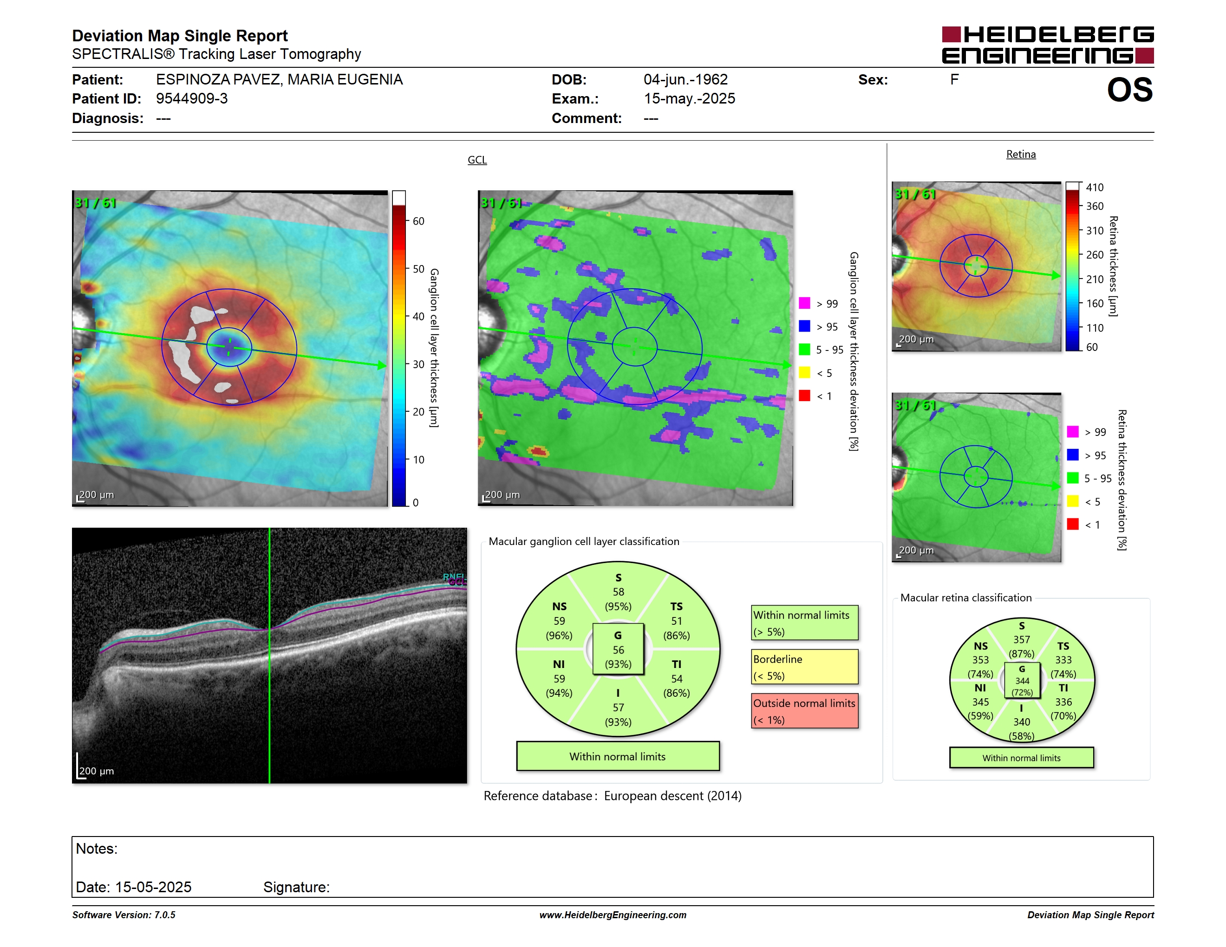Click the I 57 (93%) sector of GCL chart

tap(618, 707)
